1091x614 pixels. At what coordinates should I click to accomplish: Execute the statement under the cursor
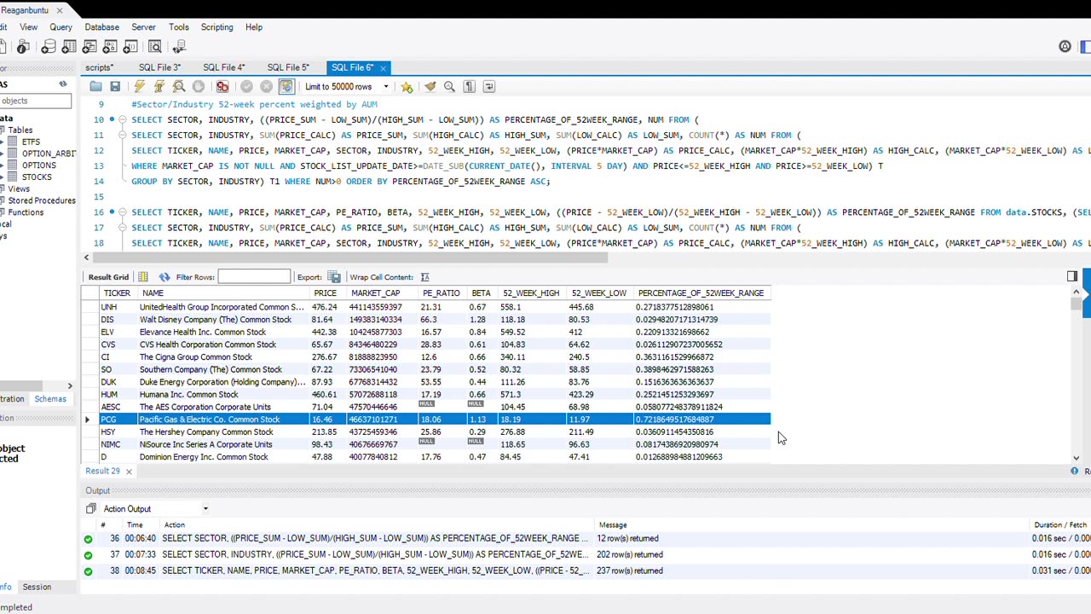click(x=159, y=86)
